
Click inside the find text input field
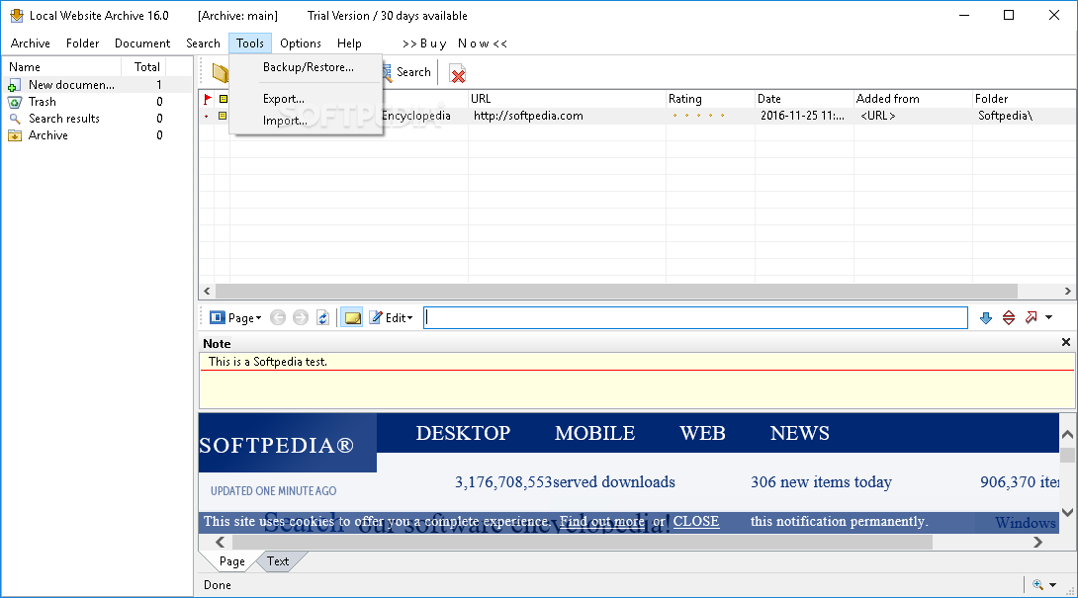pyautogui.click(x=695, y=317)
